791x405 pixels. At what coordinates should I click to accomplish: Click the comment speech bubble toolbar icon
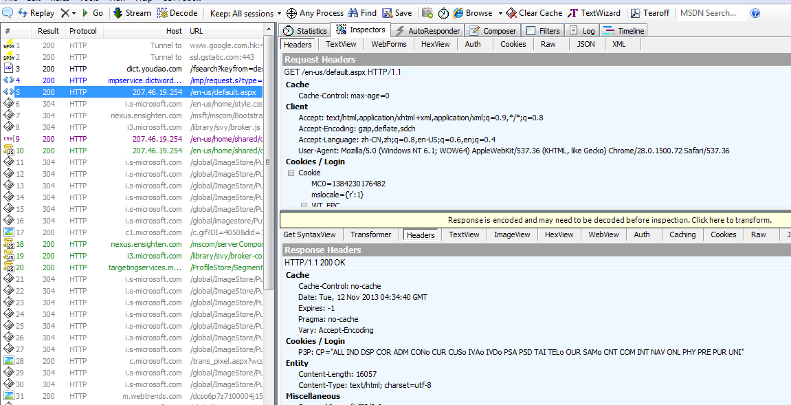coord(8,12)
